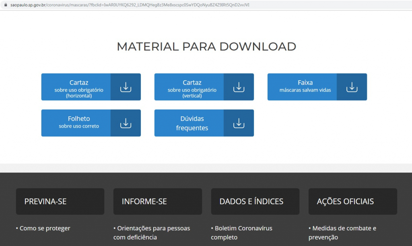Click download icon for Folheto sobre uso correto
The height and width of the screenshot is (246, 412).
click(126, 123)
